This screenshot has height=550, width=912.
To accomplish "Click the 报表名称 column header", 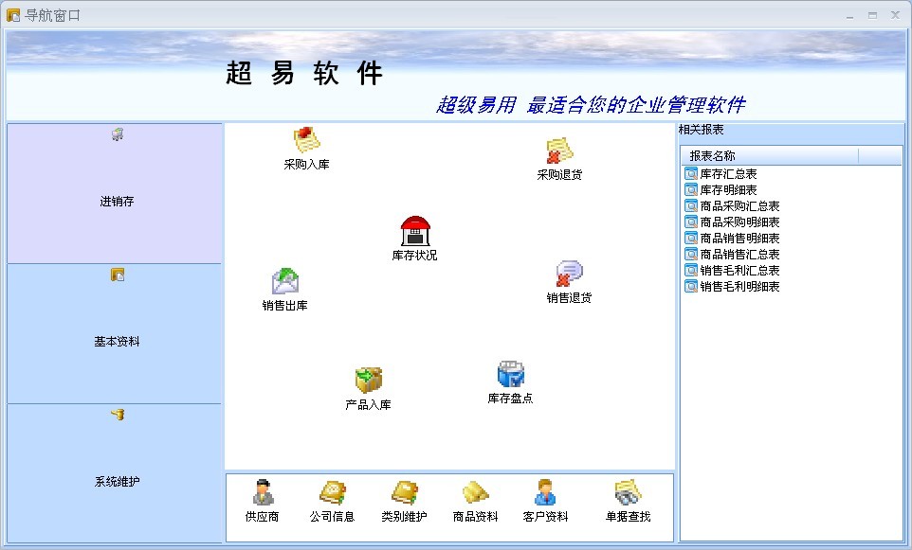I will click(770, 155).
